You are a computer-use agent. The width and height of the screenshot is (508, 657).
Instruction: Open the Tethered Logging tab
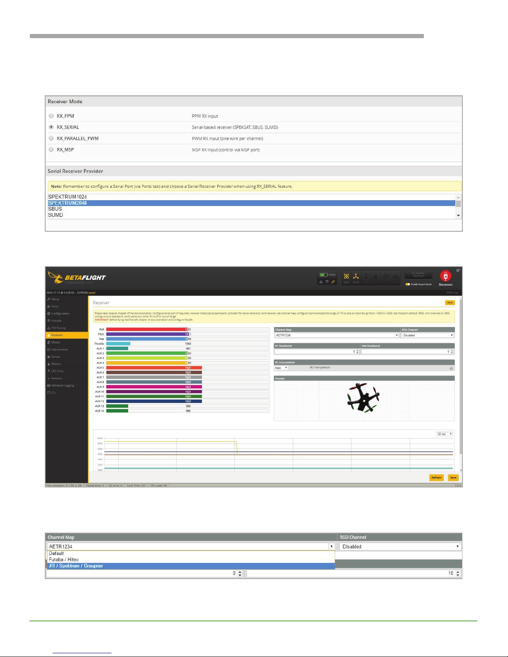pyautogui.click(x=66, y=385)
